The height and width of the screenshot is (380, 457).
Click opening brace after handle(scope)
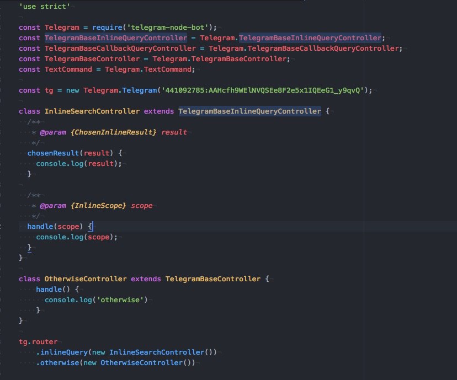click(90, 227)
